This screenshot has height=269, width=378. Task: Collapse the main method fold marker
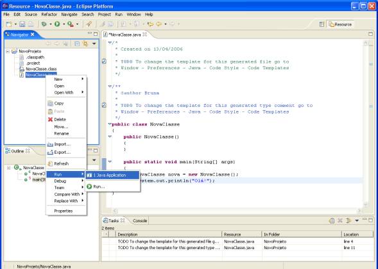pyautogui.click(x=110, y=161)
